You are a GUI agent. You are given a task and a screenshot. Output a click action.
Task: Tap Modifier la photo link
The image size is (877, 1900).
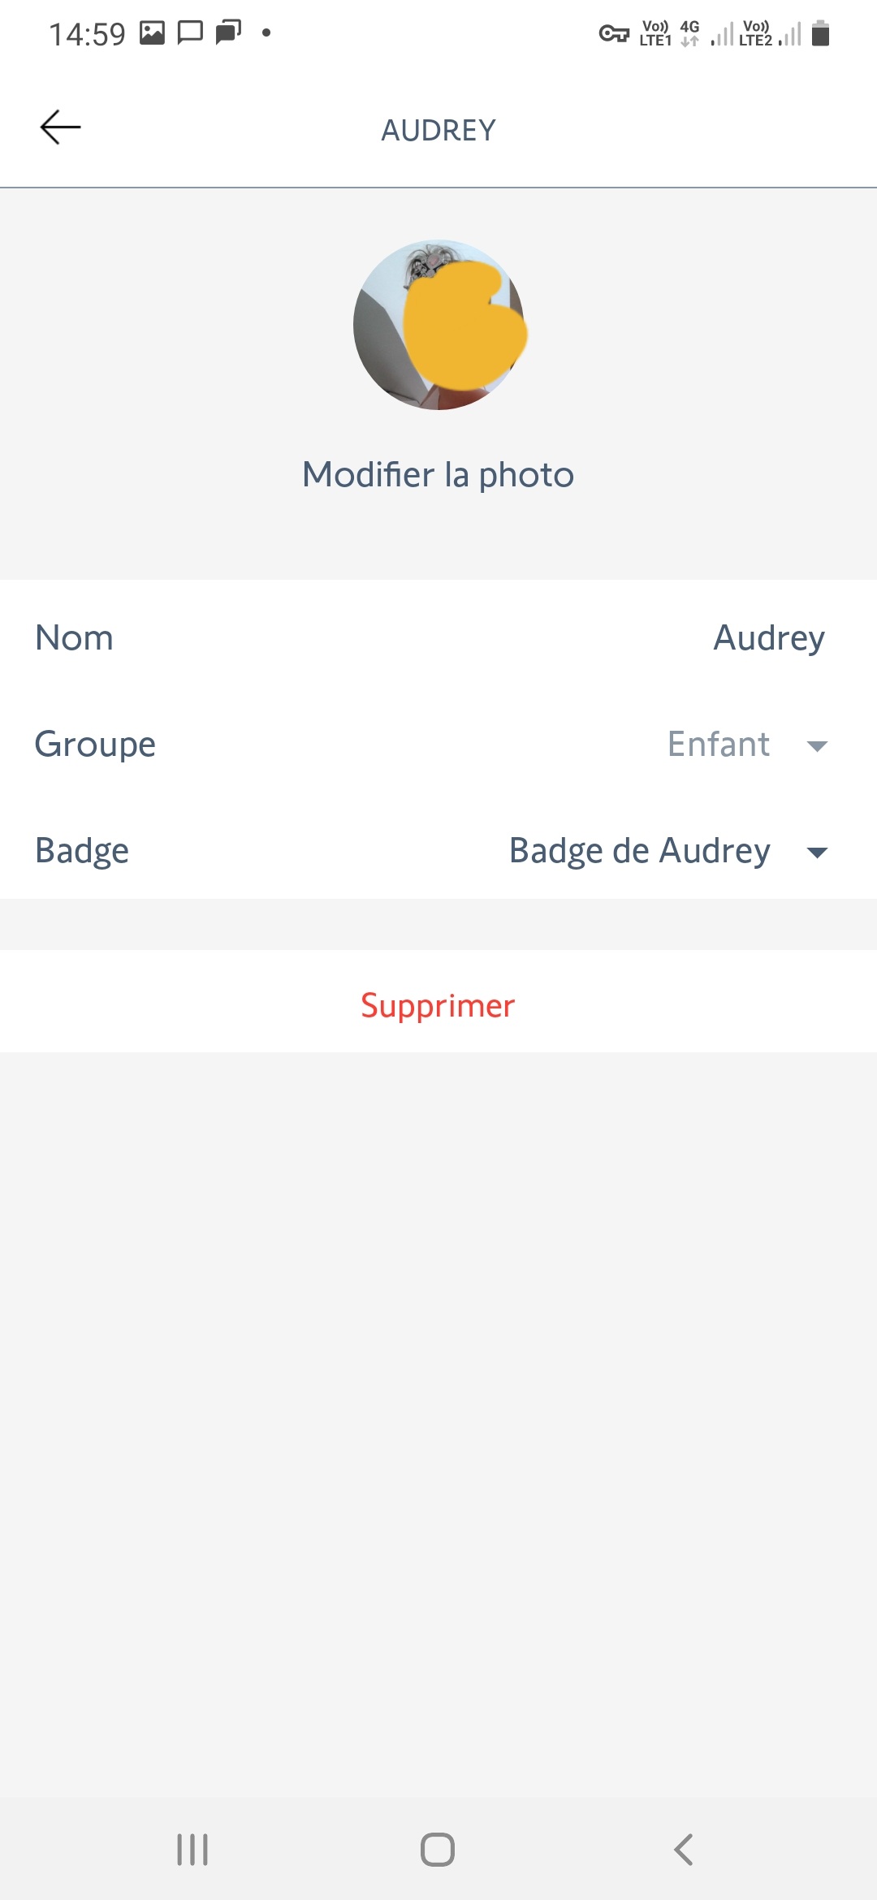(x=438, y=475)
